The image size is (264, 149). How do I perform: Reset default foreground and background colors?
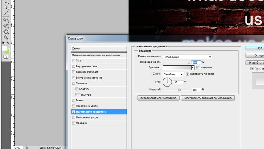tap(3, 43)
